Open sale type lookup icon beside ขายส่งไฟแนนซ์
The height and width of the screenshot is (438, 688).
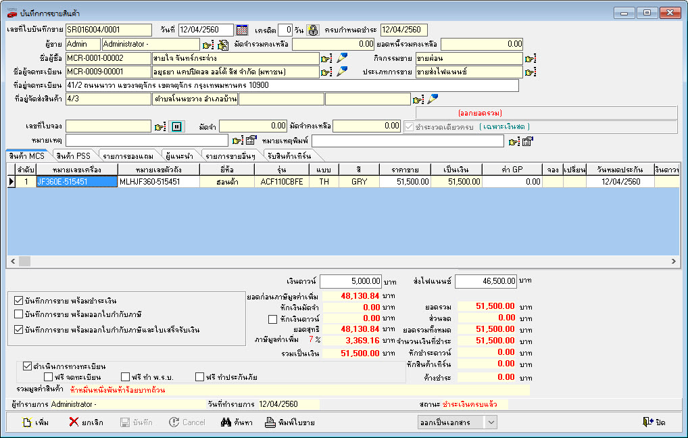click(530, 72)
